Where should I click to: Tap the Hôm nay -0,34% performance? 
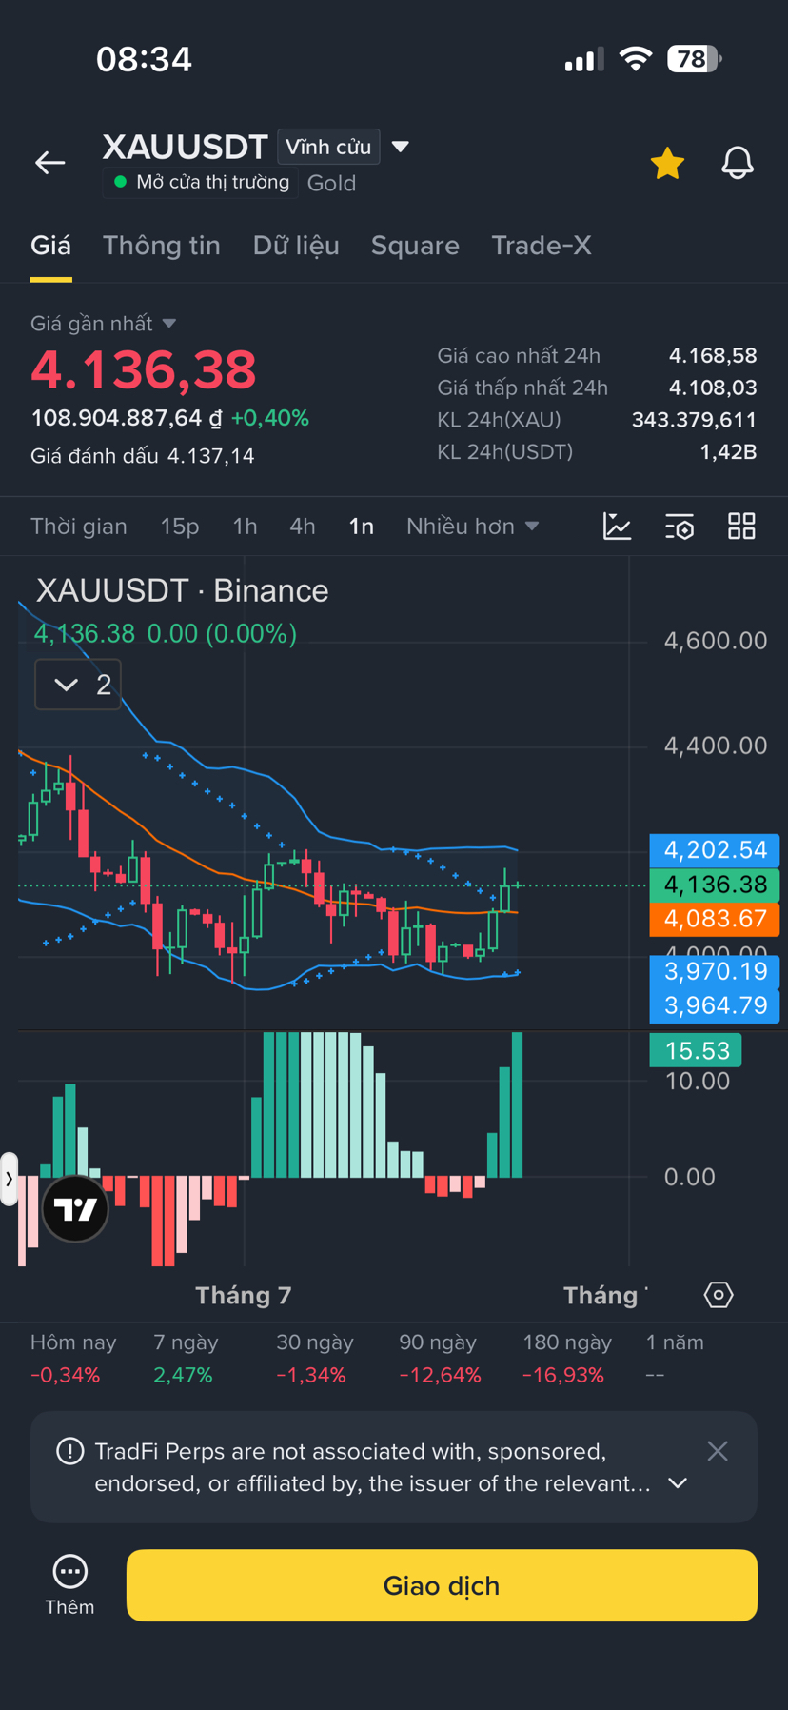(73, 1359)
